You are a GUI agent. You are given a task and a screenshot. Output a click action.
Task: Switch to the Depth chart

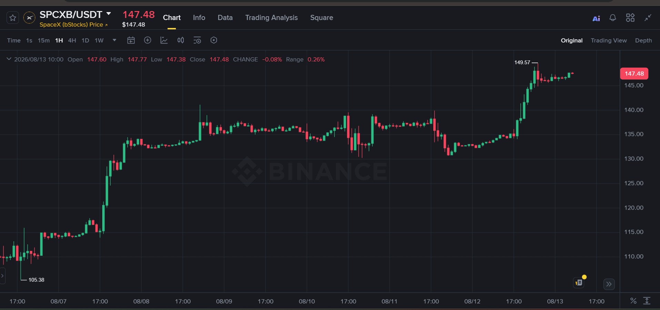click(x=643, y=40)
